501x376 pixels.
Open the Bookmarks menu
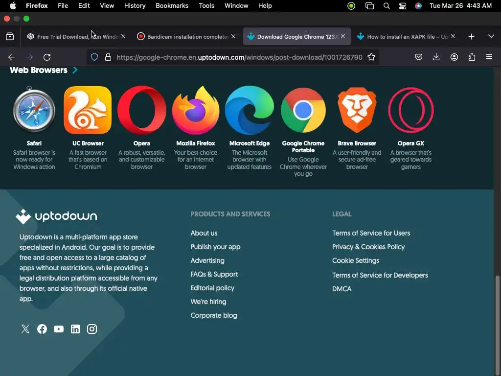pyautogui.click(x=172, y=6)
